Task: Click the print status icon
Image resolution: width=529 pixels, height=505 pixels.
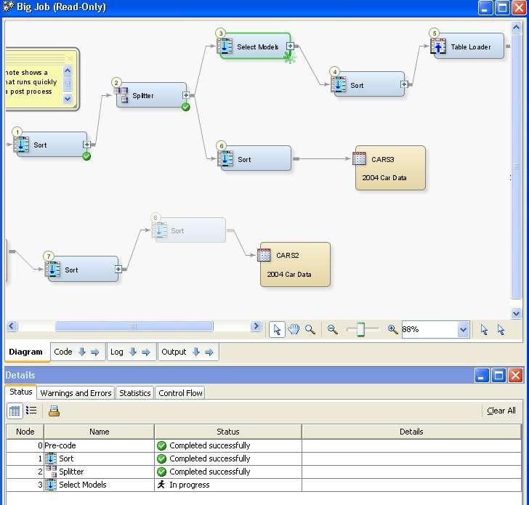Action: (54, 411)
